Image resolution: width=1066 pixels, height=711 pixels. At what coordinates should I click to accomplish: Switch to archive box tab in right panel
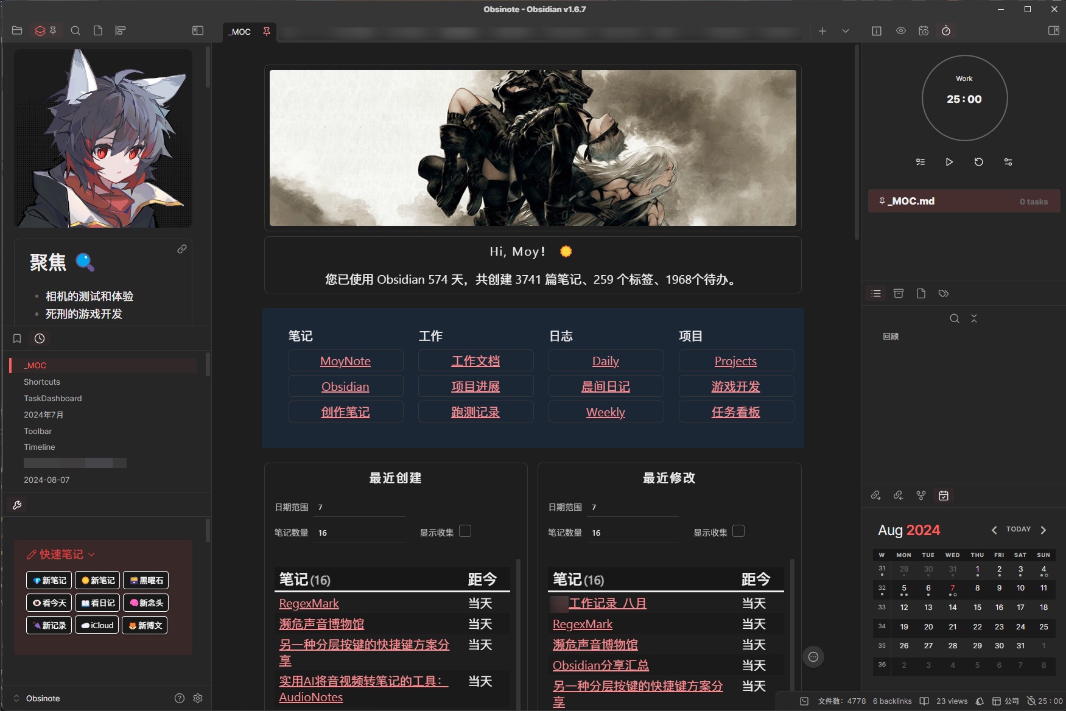tap(899, 293)
